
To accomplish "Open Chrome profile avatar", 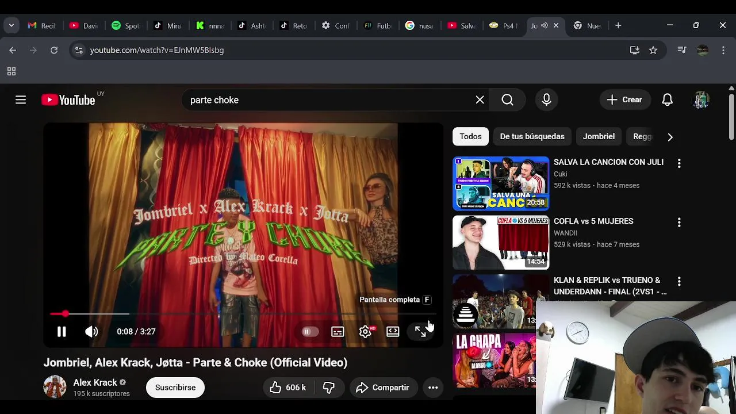I will [703, 50].
